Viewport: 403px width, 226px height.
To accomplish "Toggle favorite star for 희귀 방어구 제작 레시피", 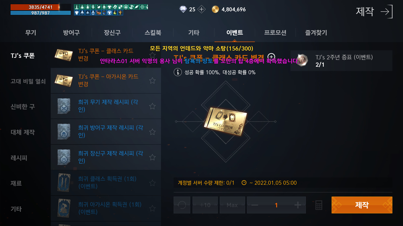I will pos(152,132).
